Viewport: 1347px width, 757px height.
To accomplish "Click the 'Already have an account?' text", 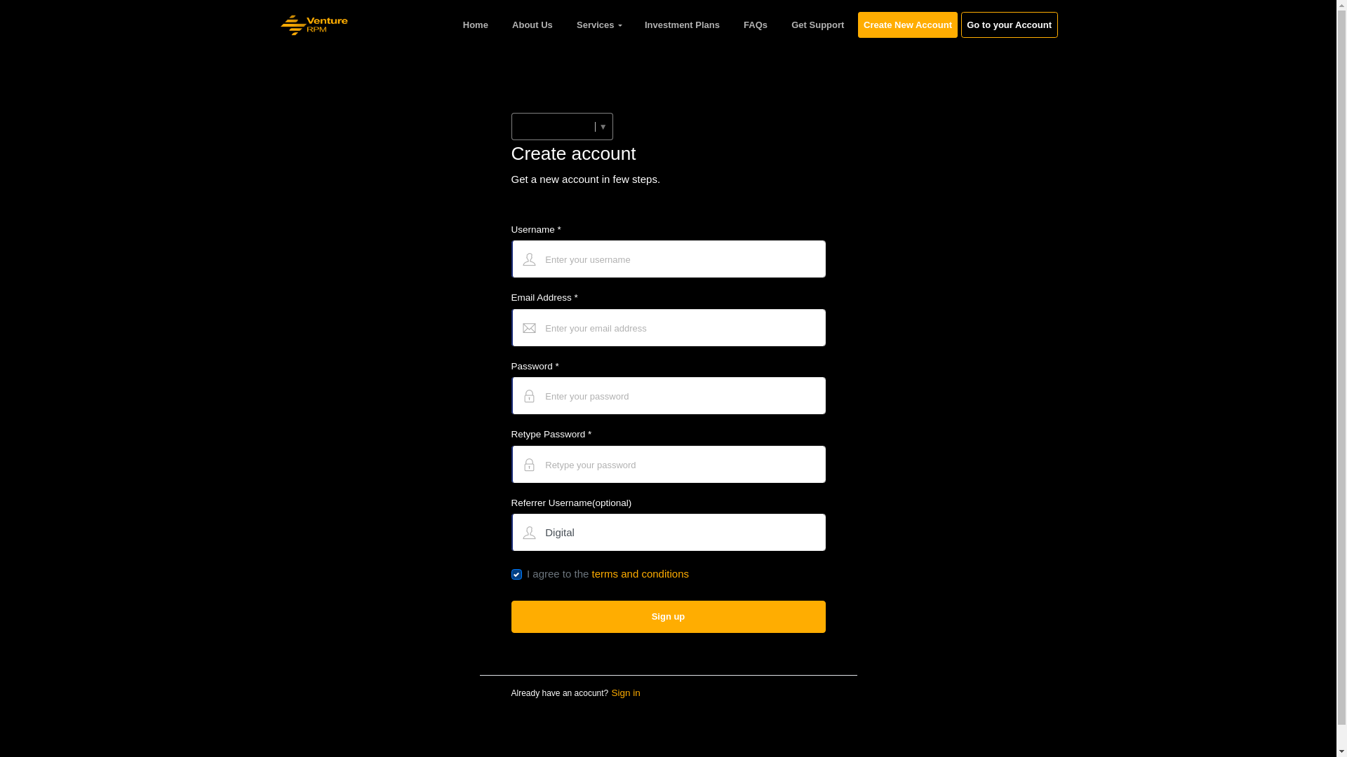I will [560, 693].
